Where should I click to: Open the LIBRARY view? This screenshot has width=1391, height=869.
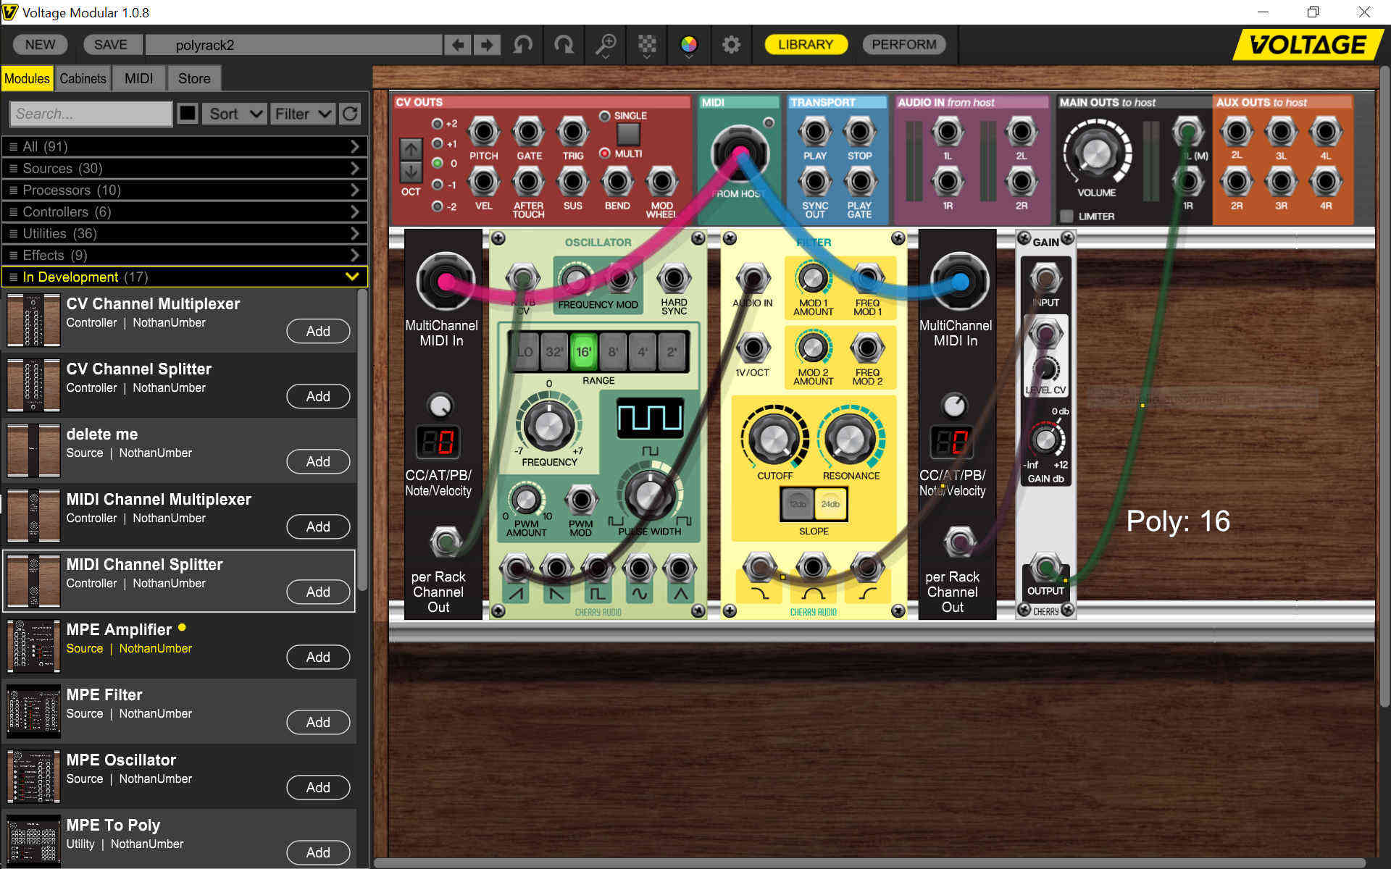point(806,45)
